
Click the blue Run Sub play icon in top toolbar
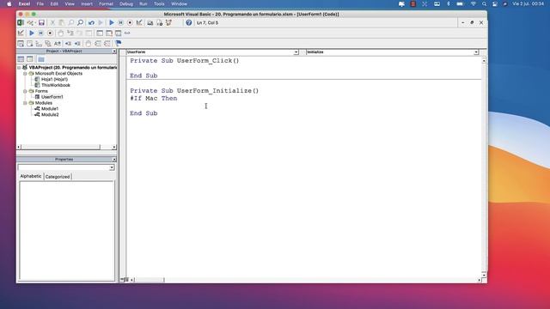(x=112, y=23)
